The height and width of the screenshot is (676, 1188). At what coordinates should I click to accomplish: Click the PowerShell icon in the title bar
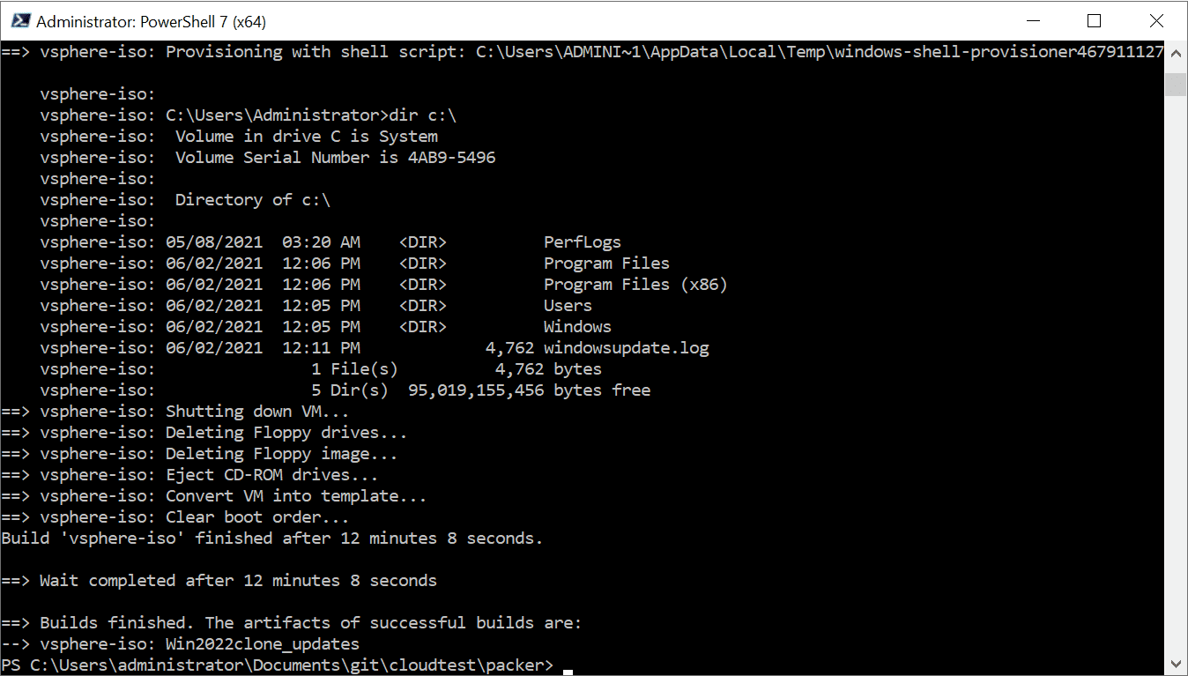[x=20, y=20]
